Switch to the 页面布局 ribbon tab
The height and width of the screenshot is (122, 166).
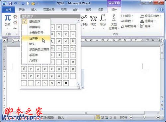pos(49,10)
